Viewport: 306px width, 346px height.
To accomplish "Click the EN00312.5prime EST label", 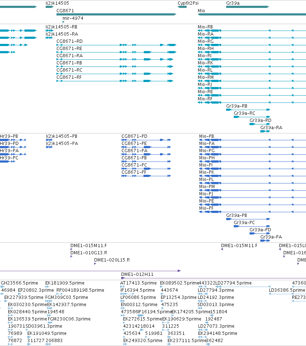I will pos(139,305).
